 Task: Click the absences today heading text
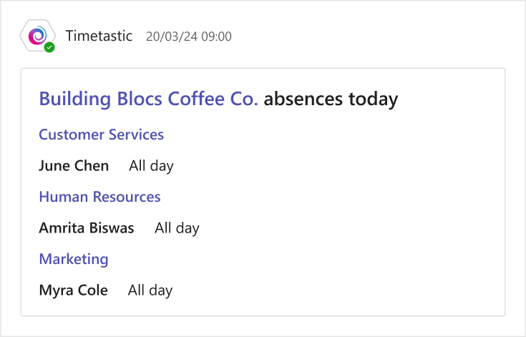click(x=331, y=99)
